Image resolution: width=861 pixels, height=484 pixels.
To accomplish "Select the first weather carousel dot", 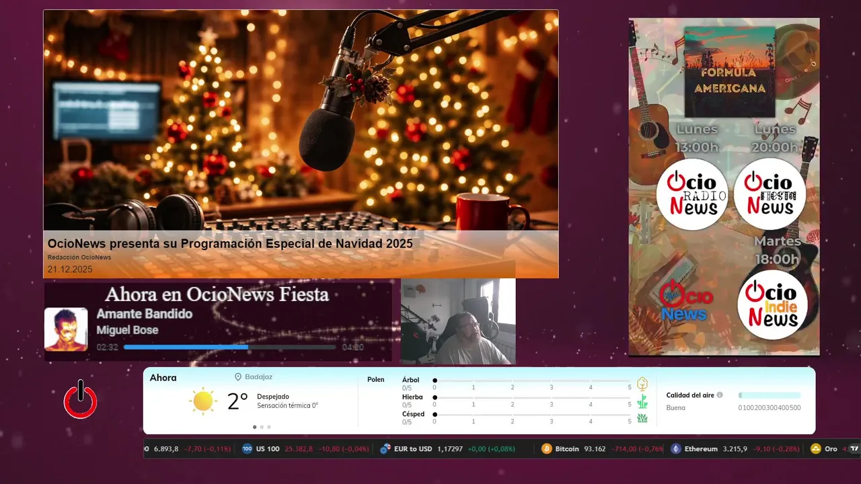I will [x=254, y=427].
